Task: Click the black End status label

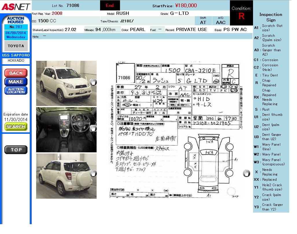Action: (x=110, y=5)
